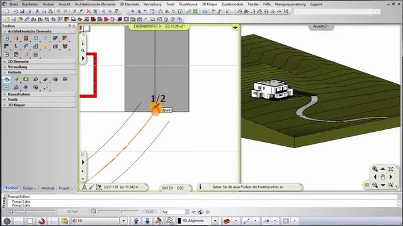Image resolution: width=403 pixels, height=226 pixels.
Task: Open the Bearbeiten menu
Action: coord(30,4)
